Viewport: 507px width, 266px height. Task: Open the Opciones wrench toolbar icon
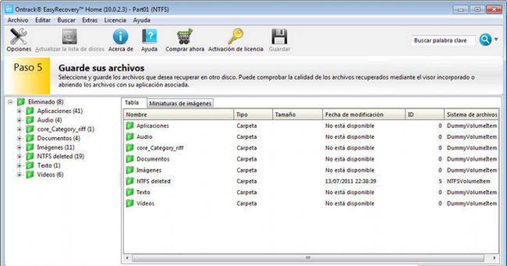(x=19, y=37)
